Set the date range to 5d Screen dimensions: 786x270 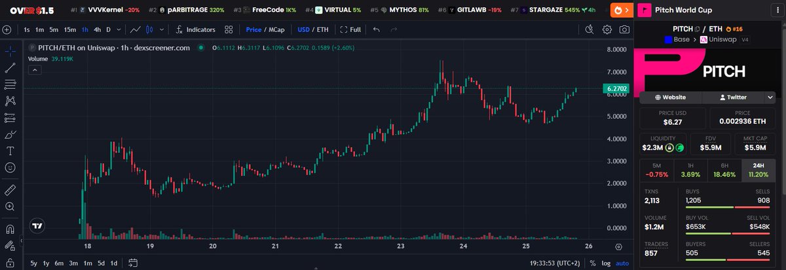100,263
